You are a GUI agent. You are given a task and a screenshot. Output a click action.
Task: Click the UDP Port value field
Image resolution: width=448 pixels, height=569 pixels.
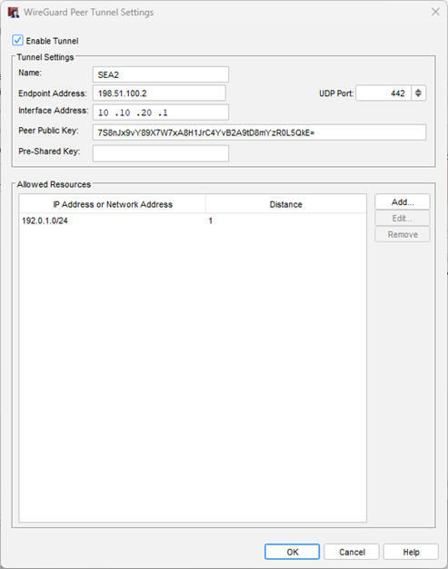coord(383,93)
